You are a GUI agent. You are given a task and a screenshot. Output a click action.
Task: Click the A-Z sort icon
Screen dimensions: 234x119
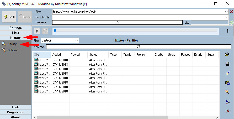point(227,102)
